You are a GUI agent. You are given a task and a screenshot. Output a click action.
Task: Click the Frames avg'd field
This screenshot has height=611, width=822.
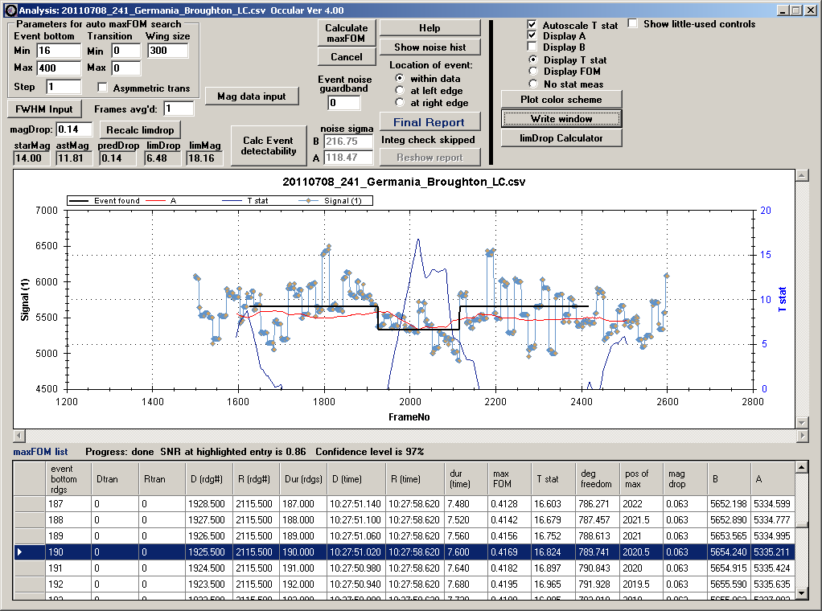click(x=179, y=109)
